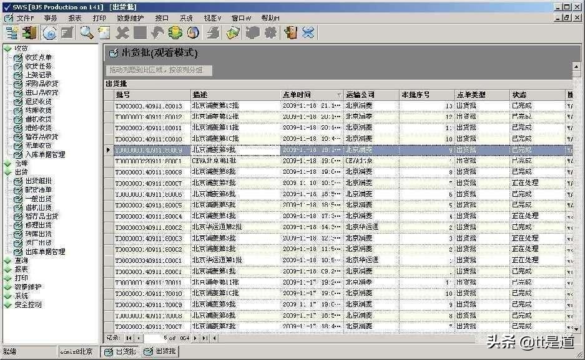This screenshot has width=585, height=360.
Task: Expand the 报表 node in the tree
Action: click(7, 269)
